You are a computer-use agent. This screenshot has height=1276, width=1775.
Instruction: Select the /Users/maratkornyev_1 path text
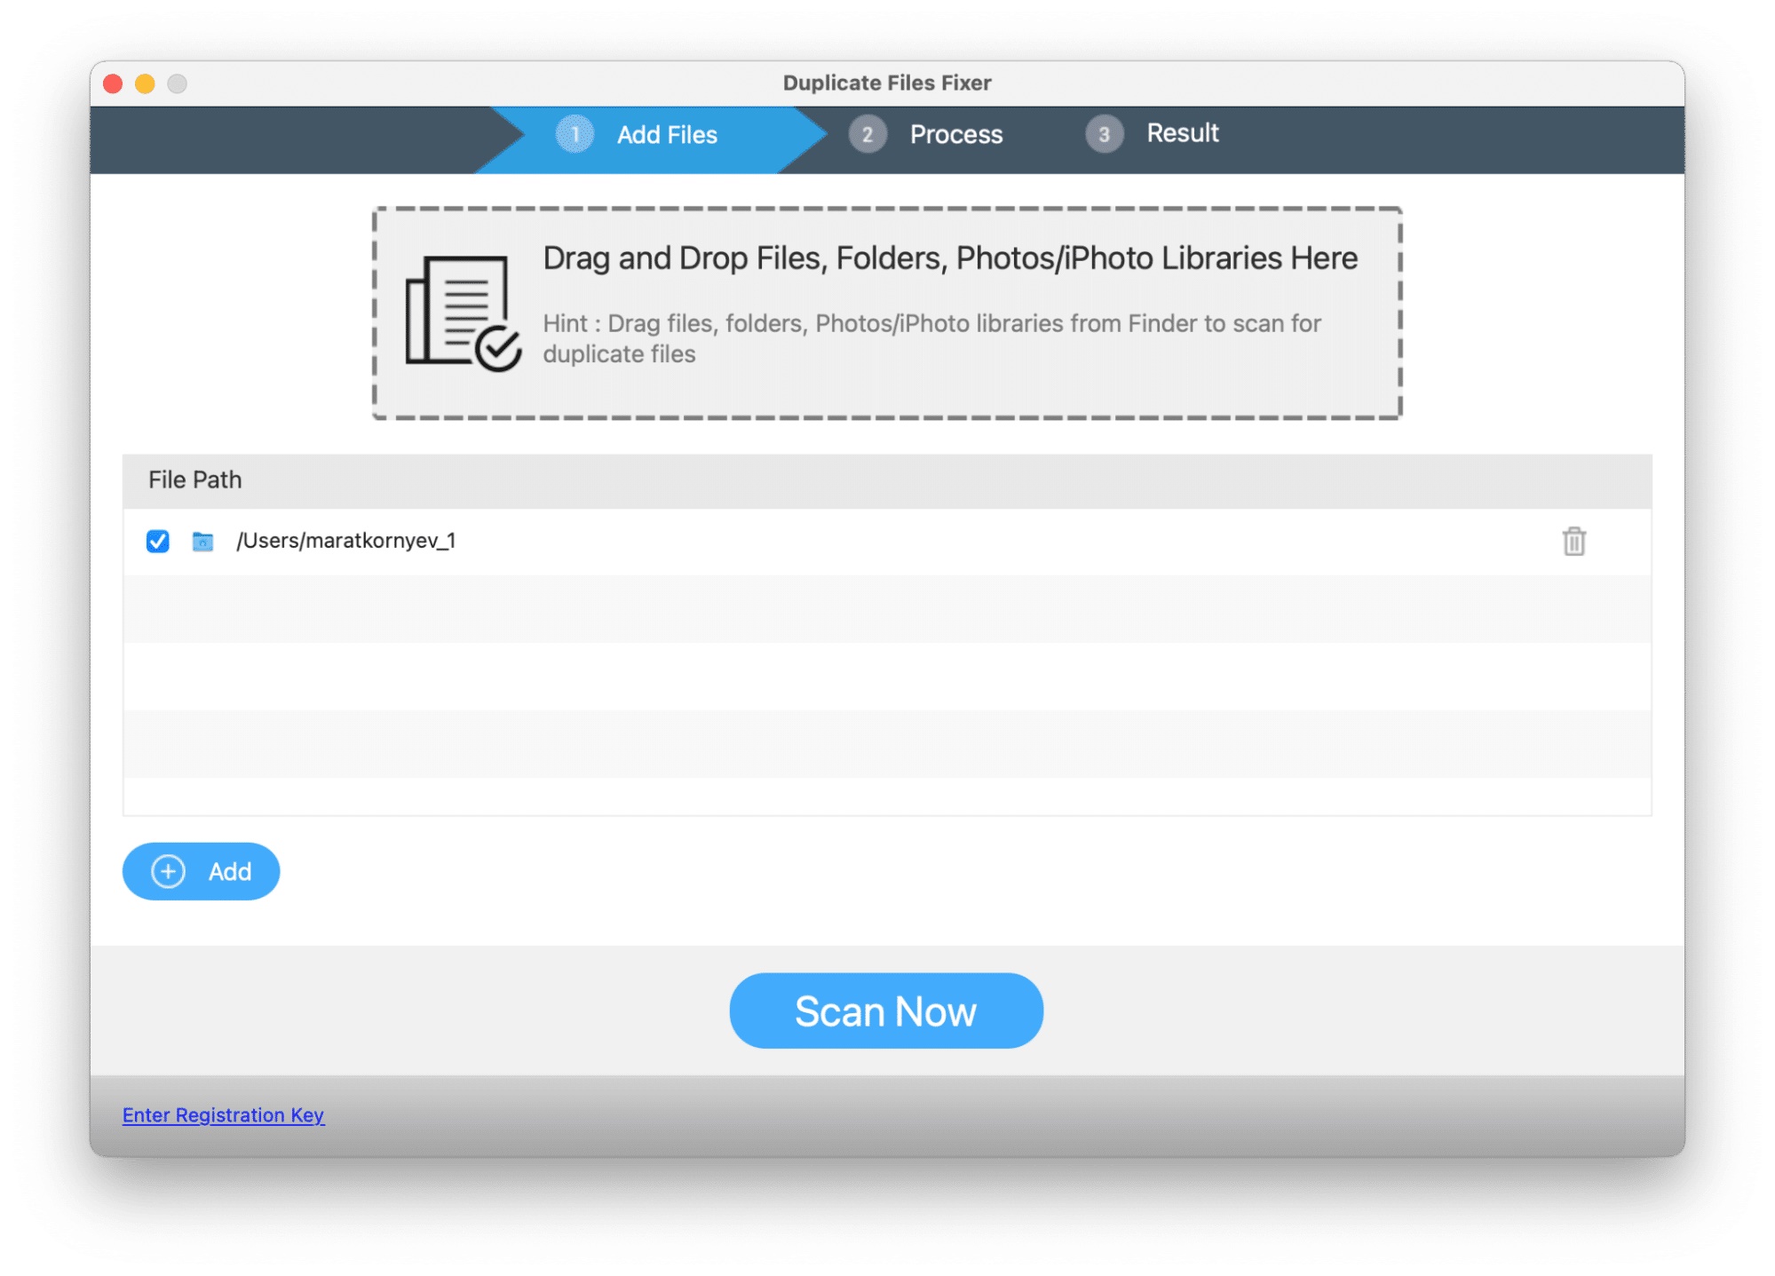pyautogui.click(x=345, y=541)
